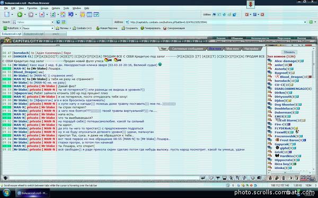
Task: Open the Yahoo search engine dropdown
Action: (52, 22)
